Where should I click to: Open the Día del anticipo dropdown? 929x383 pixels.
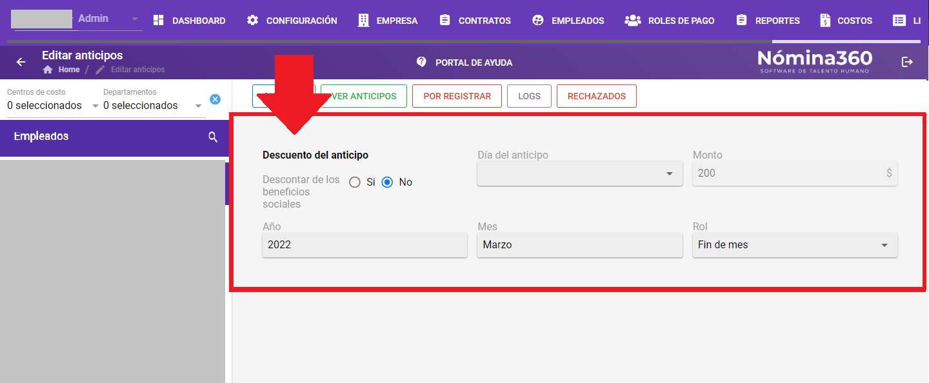[x=580, y=173]
